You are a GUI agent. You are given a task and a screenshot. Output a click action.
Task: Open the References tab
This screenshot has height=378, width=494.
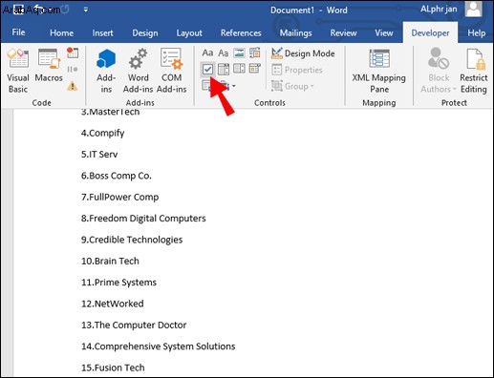coord(241,32)
